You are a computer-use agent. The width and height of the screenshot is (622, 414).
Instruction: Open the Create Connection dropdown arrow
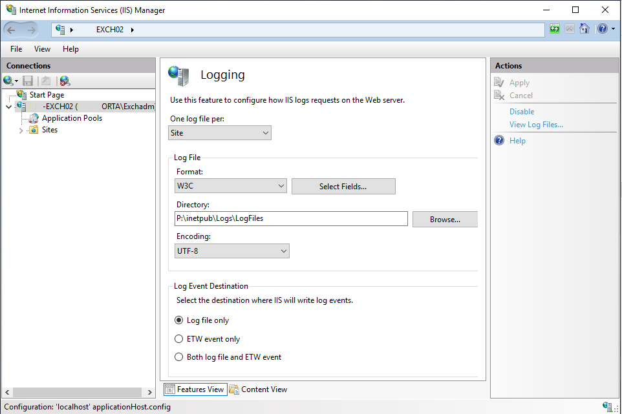16,81
